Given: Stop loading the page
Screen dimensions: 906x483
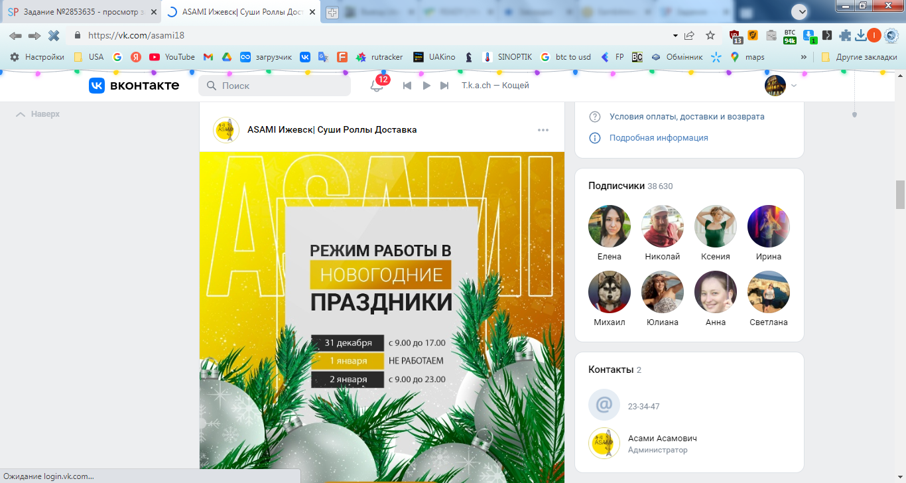Looking at the screenshot, I should pyautogui.click(x=54, y=35).
